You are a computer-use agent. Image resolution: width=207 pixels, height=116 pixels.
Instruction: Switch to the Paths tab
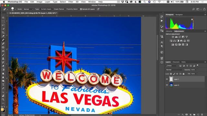(183, 62)
